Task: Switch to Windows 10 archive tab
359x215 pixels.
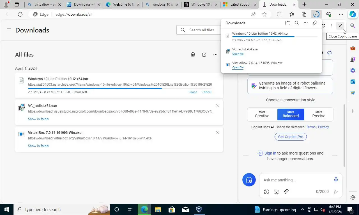Action: click(201, 4)
